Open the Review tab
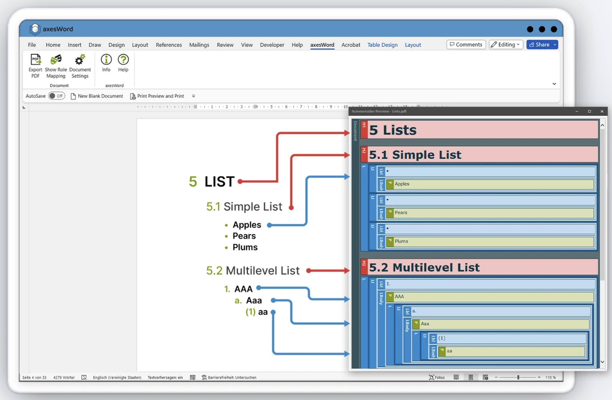Viewport: 612px width, 400px height. (225, 45)
